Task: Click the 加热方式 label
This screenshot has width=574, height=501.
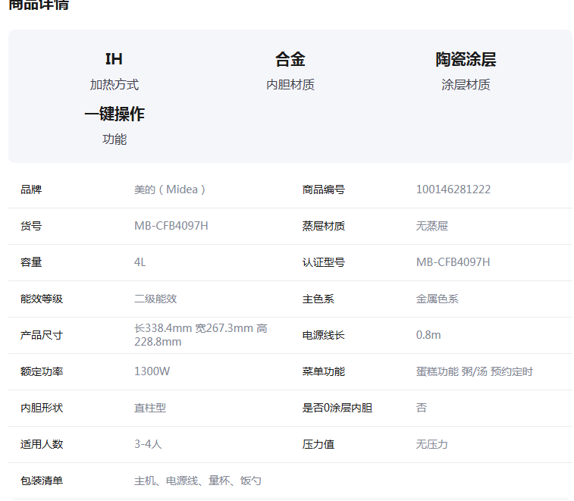Action: pyautogui.click(x=114, y=85)
